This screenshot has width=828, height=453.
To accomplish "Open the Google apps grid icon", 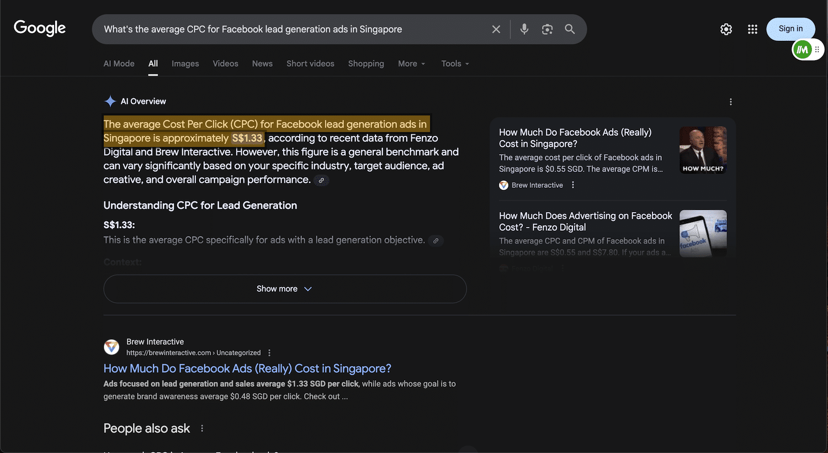I will (752, 29).
